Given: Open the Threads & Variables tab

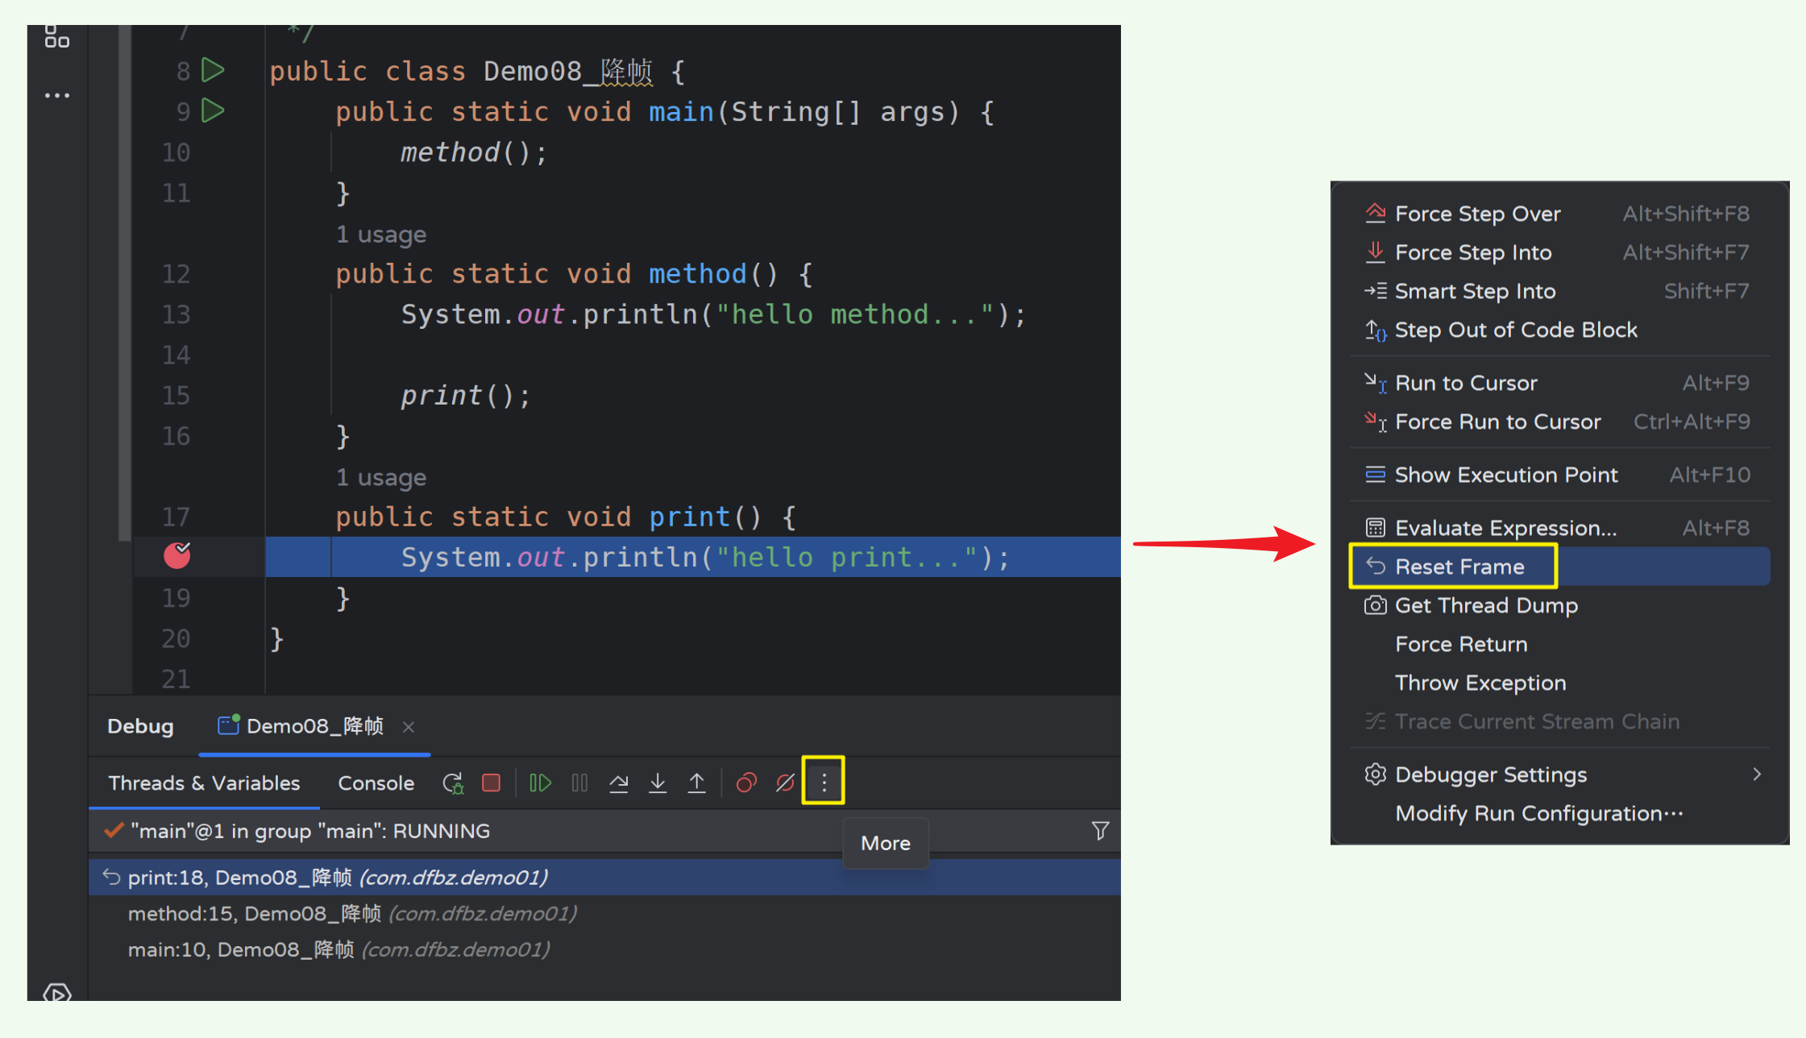Looking at the screenshot, I should (204, 783).
